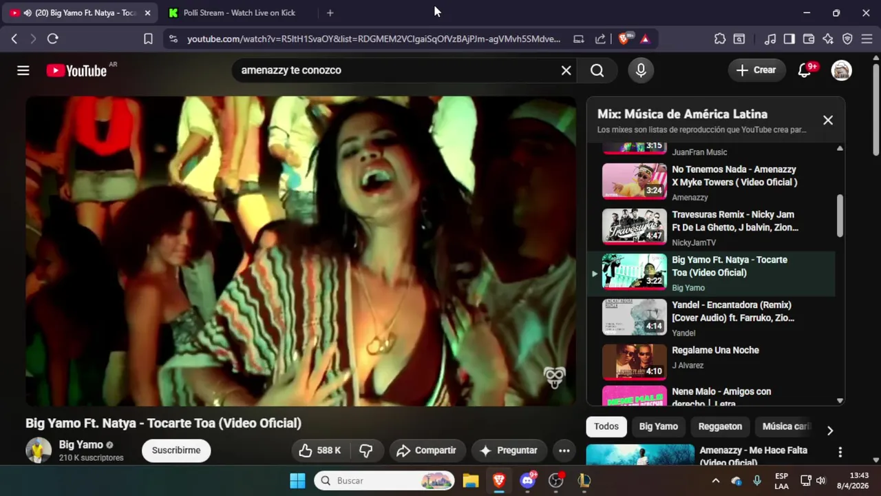Click the video player to pause
Screen dimensions: 881x496
[x=301, y=251]
